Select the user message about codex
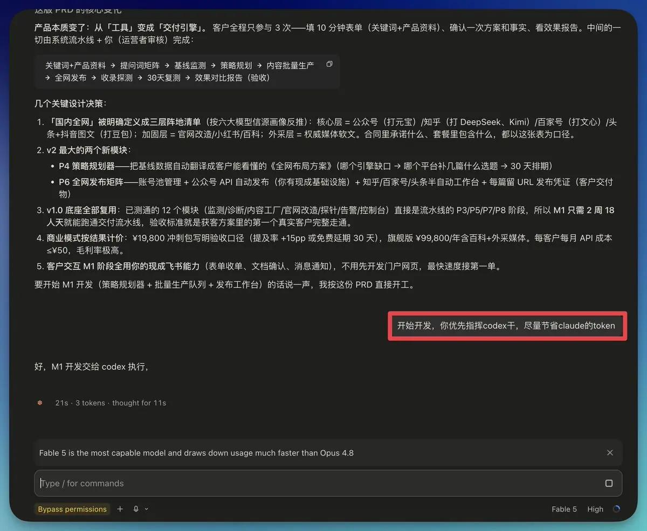The width and height of the screenshot is (647, 531). [x=506, y=326]
